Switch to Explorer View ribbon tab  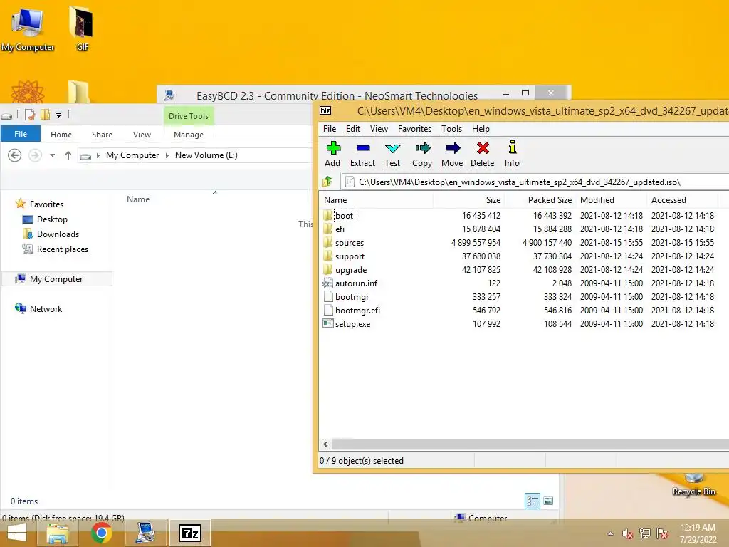tap(142, 135)
